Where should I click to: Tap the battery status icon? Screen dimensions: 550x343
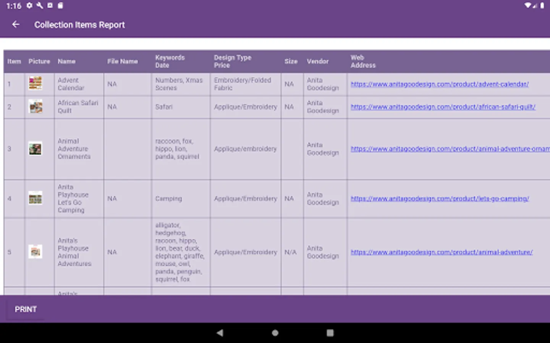click(542, 6)
